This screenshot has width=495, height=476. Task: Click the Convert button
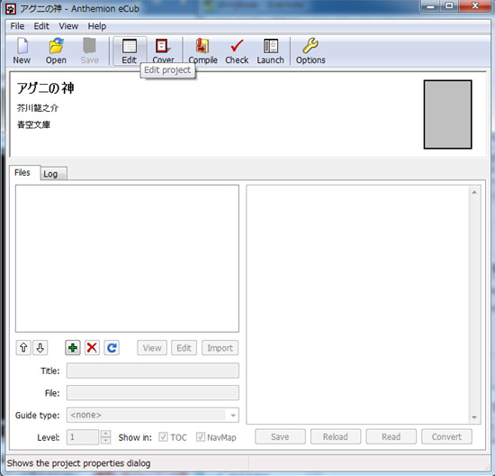coord(446,436)
